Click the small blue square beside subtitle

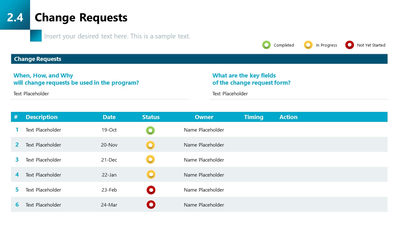click(x=36, y=36)
